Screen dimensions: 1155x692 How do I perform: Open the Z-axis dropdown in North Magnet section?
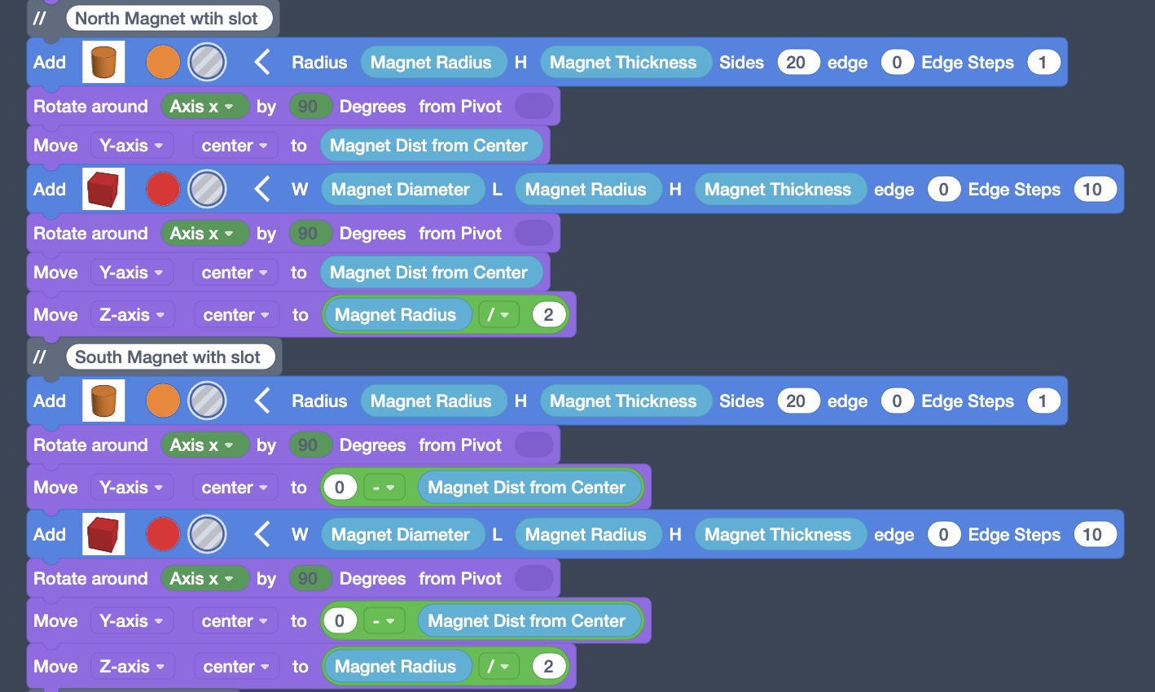coord(132,314)
